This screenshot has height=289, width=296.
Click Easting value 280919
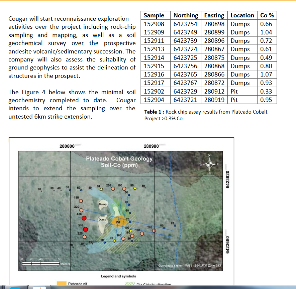click(214, 100)
